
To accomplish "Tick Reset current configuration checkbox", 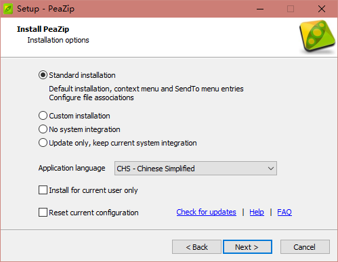I will [43, 213].
